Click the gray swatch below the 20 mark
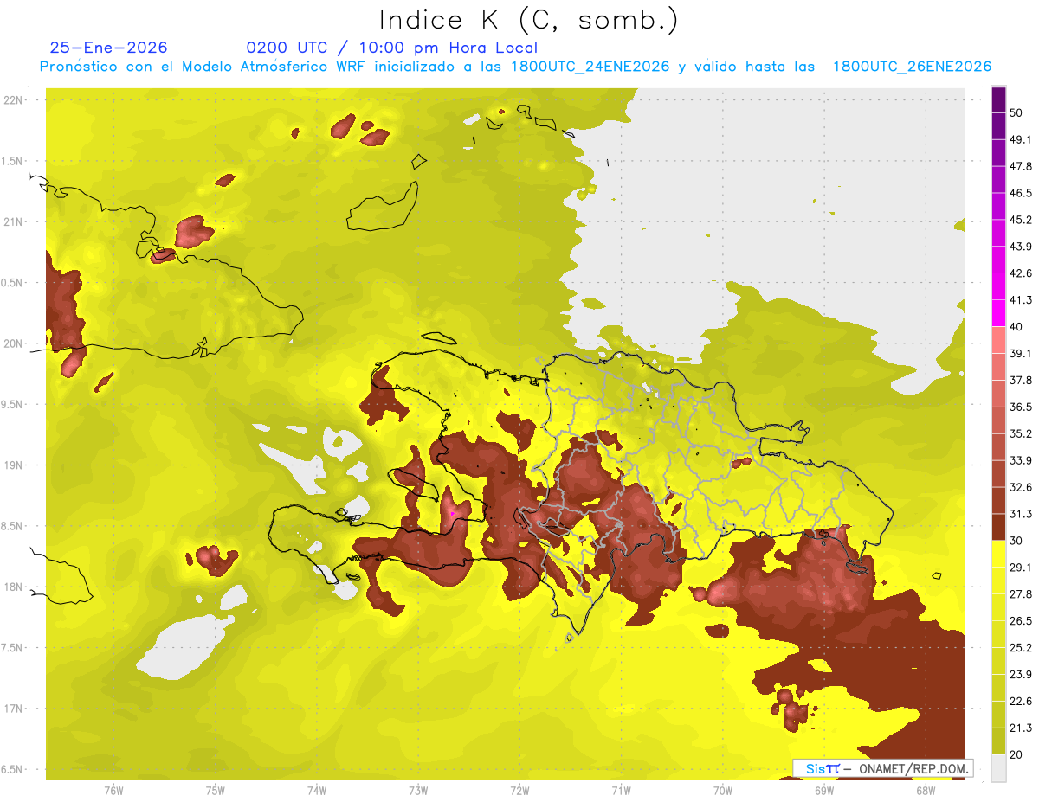Viewport: 1039px width, 802px height. [998, 767]
